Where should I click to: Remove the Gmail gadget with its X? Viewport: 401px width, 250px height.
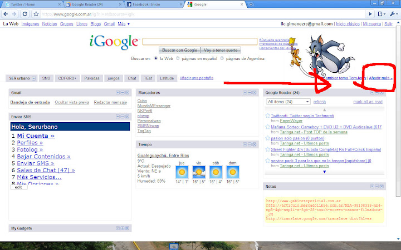(127, 93)
